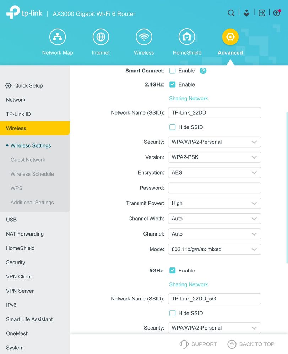The image size is (288, 354).
Task: Enable the Smart Connect checkbox
Action: coord(173,71)
